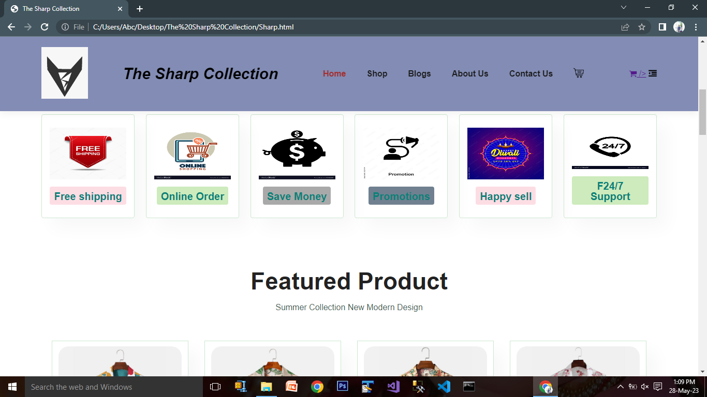This screenshot has height=397, width=707.
Task: Open Photoshop from the taskbar
Action: tap(342, 387)
